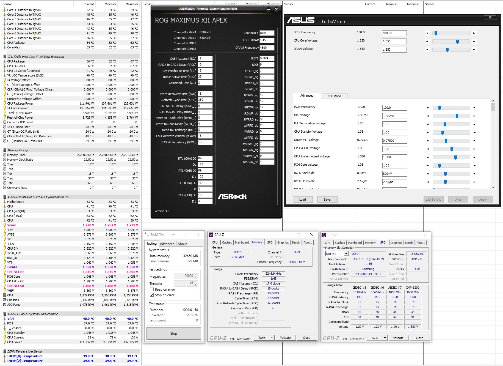Click left arrow for DMI Voltage
This screenshot has height=366, width=503.
click(x=427, y=116)
